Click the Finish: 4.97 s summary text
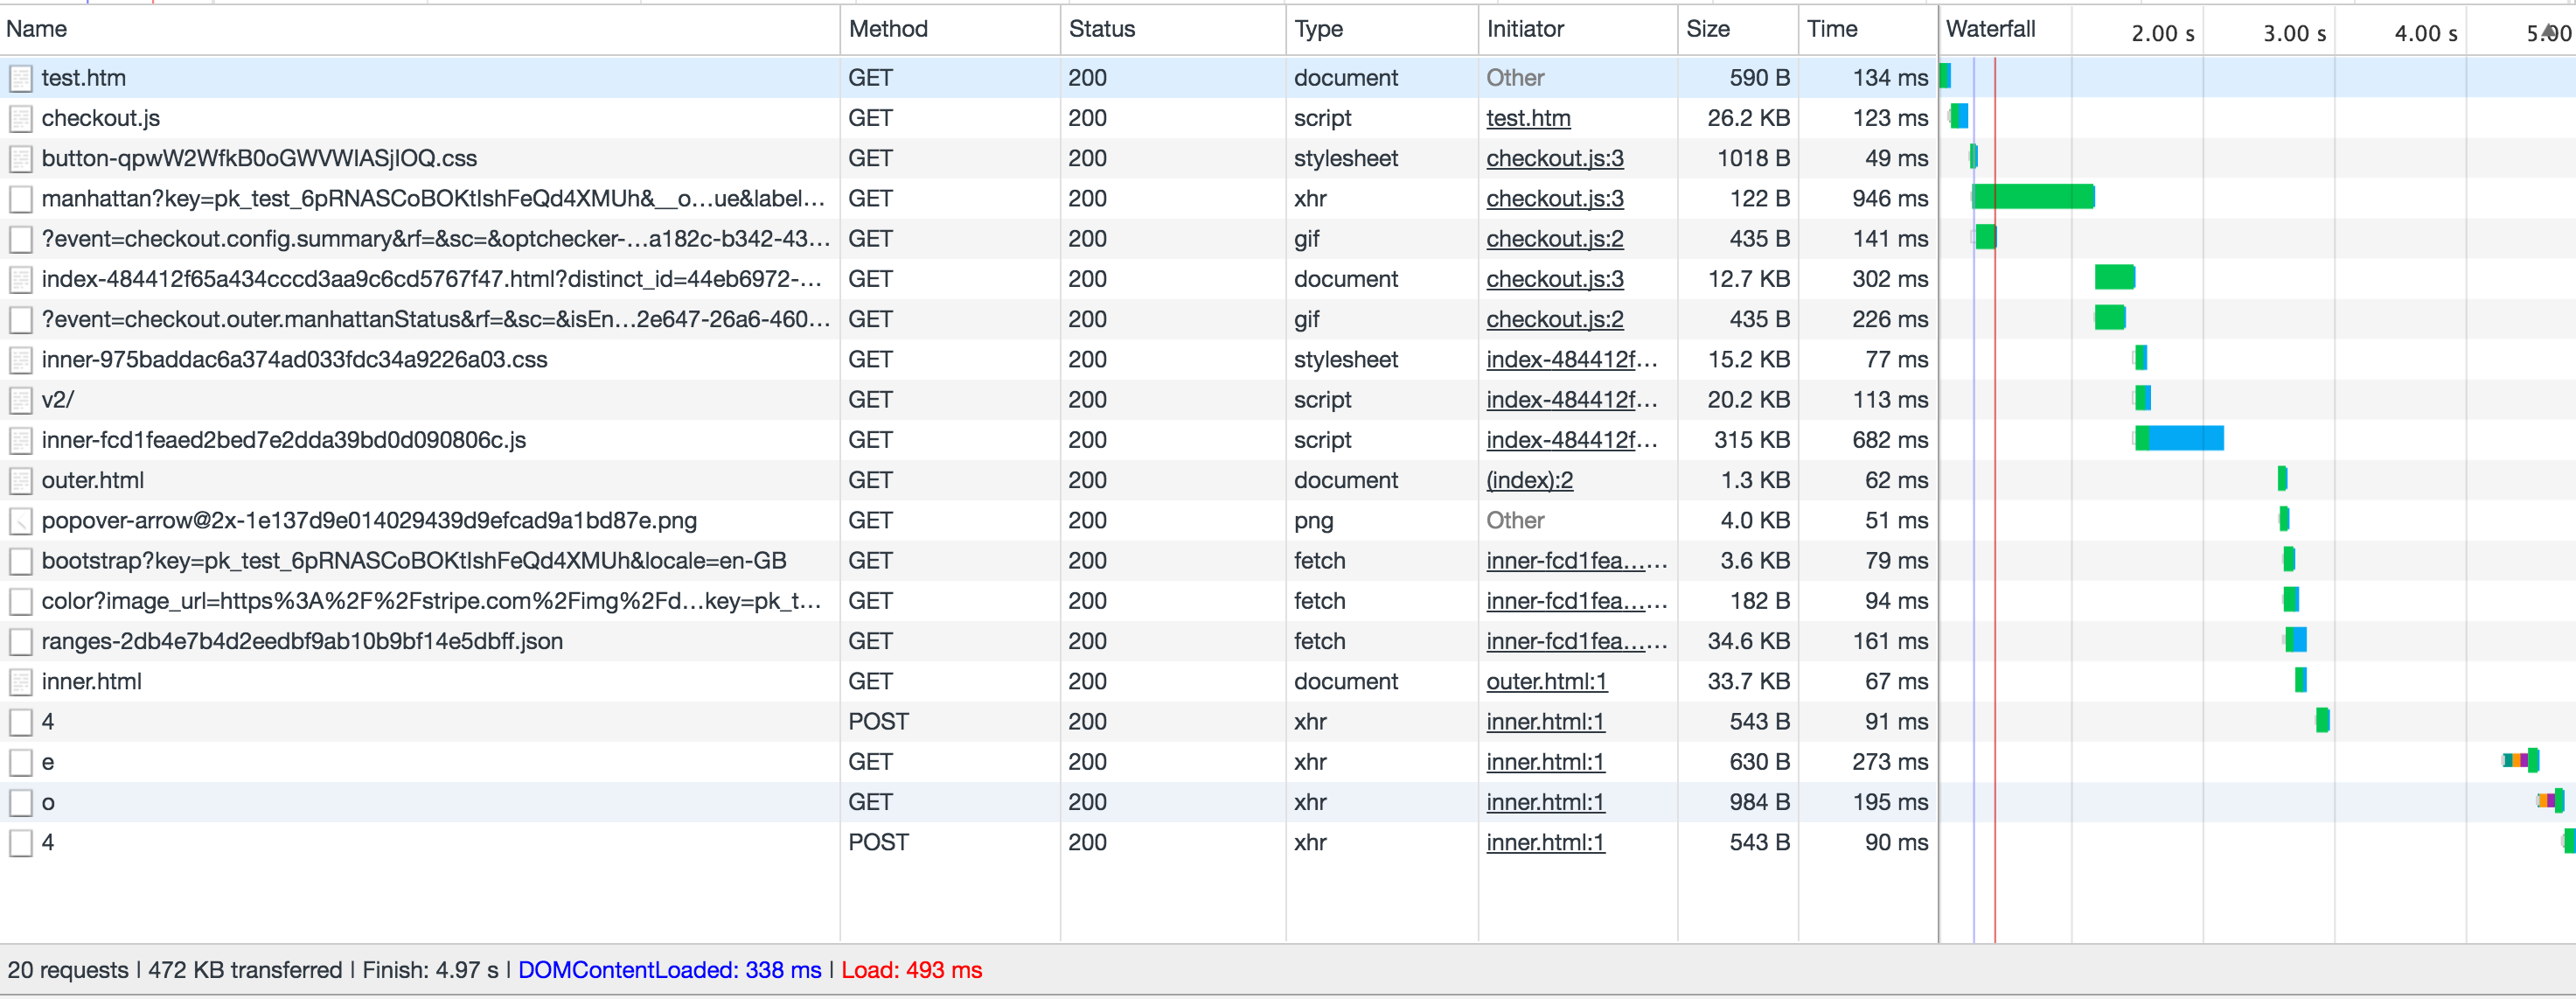The height and width of the screenshot is (999, 2576). tap(430, 970)
